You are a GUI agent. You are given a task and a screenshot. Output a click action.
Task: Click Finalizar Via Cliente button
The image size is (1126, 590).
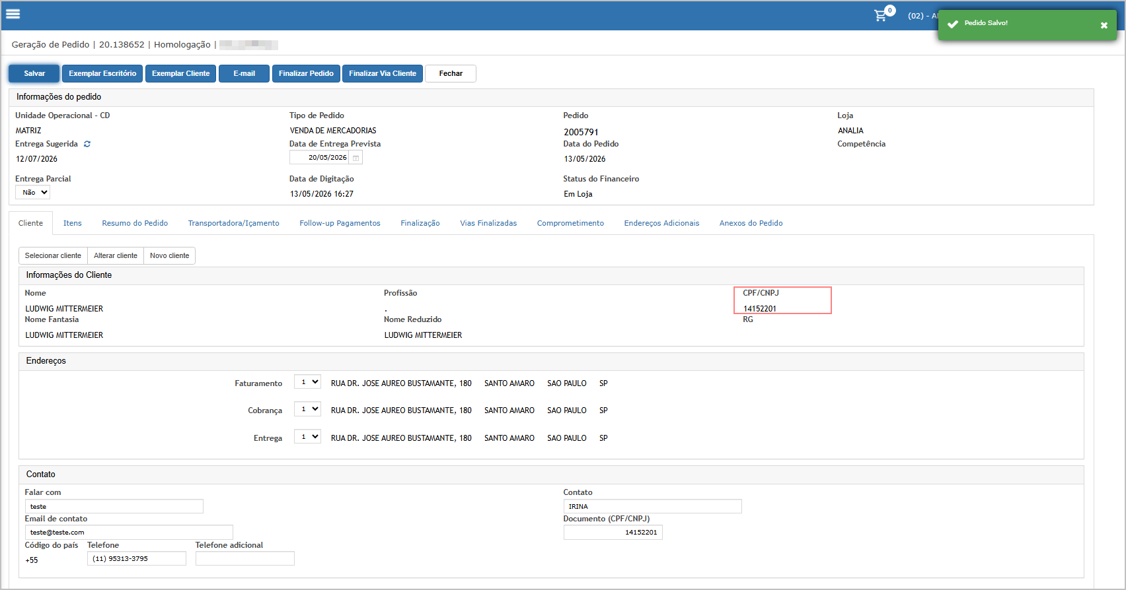(383, 73)
